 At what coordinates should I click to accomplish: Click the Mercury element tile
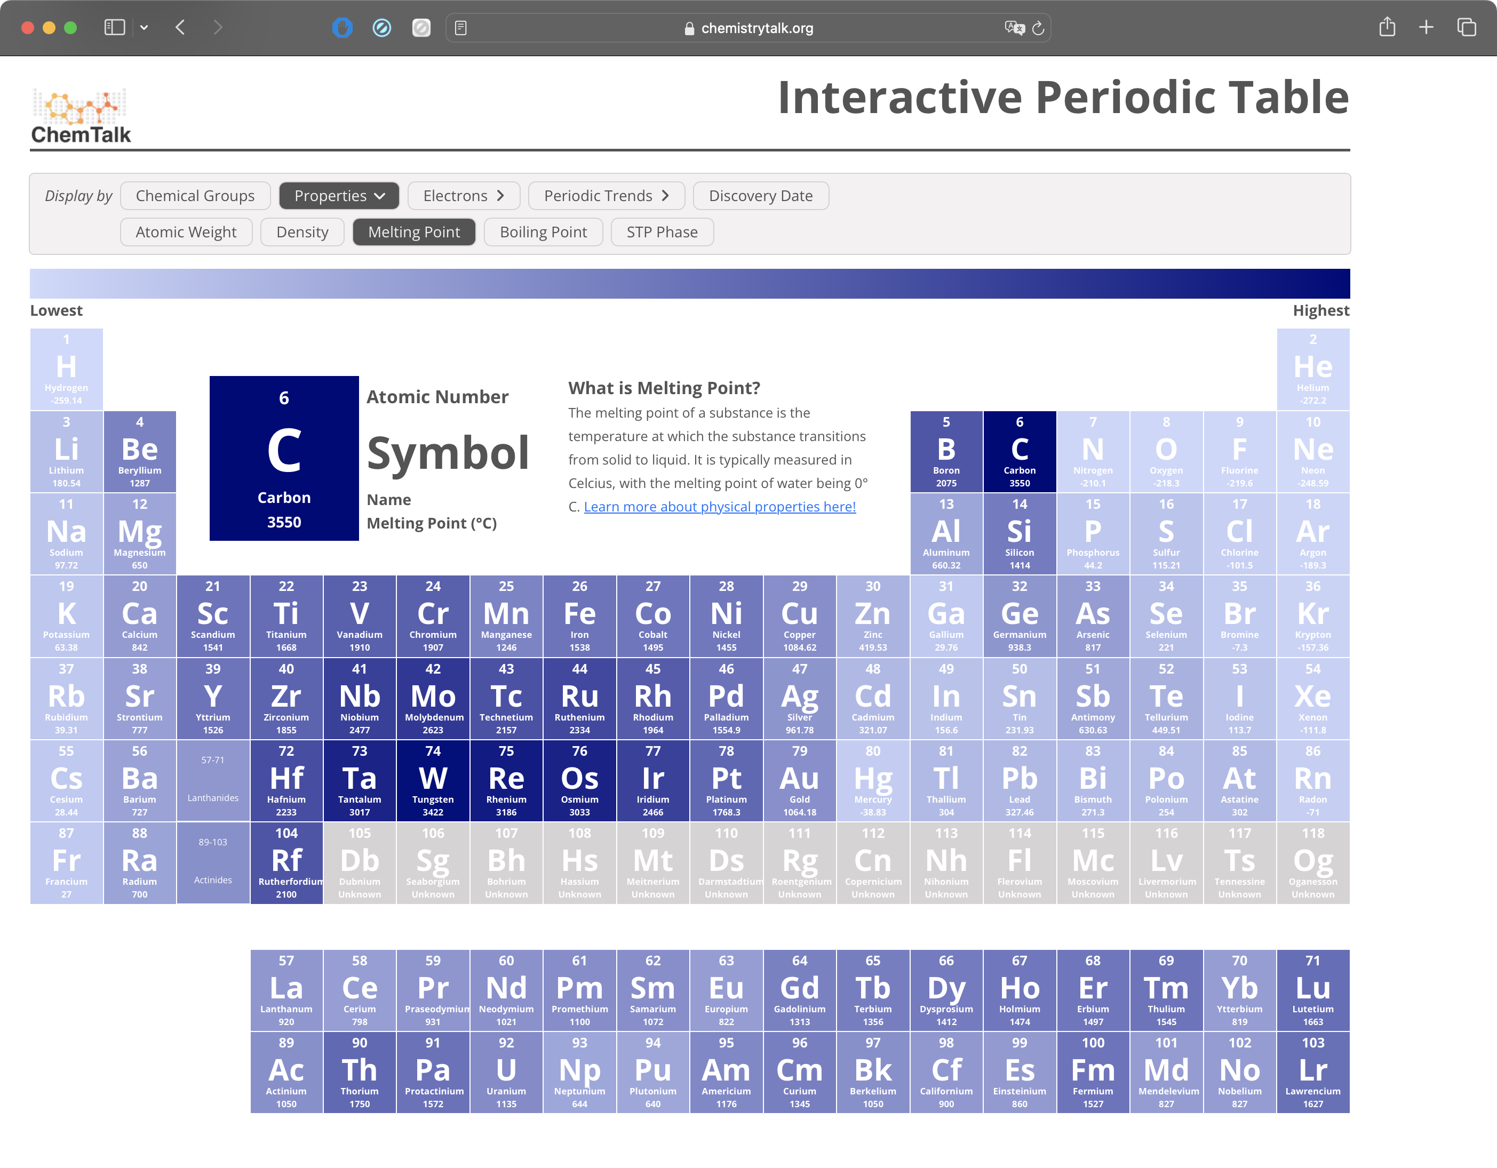click(873, 780)
